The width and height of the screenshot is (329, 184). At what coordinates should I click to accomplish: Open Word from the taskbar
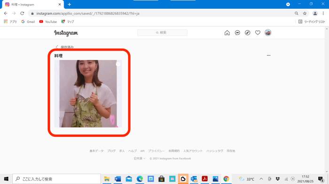(x=117, y=179)
